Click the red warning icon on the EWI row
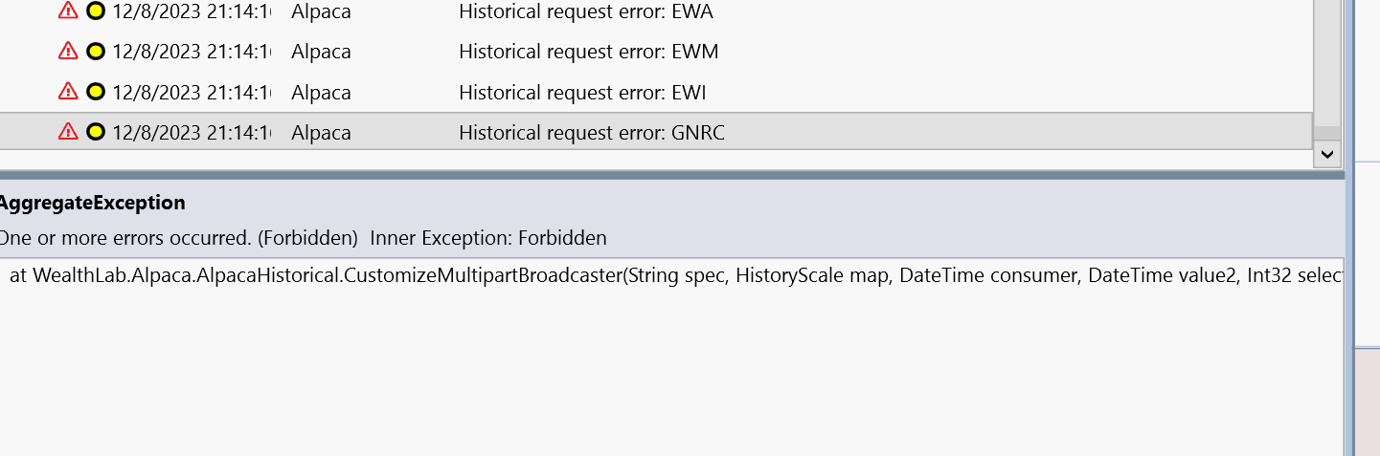This screenshot has width=1380, height=456. point(68,91)
